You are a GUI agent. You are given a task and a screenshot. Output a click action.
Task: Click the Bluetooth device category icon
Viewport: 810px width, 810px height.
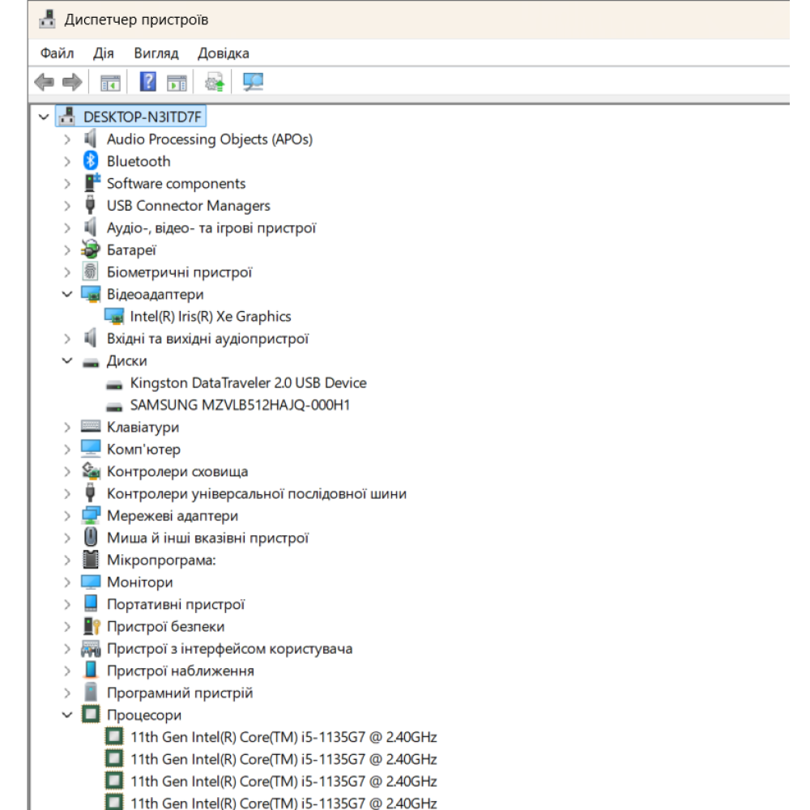[x=91, y=161]
